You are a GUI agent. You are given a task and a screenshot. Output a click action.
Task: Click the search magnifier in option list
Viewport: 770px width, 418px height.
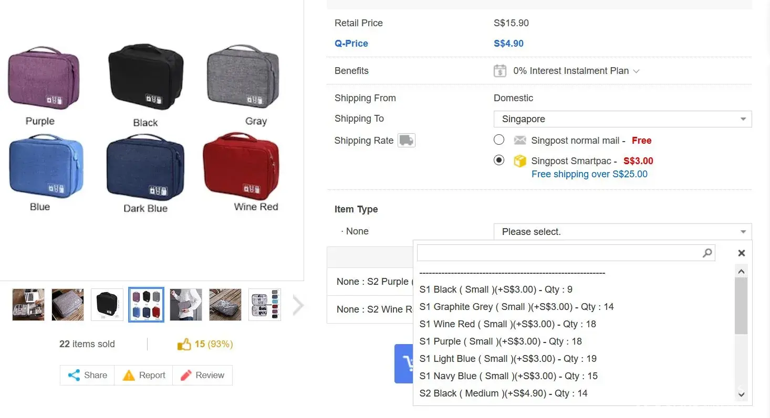[x=707, y=253]
